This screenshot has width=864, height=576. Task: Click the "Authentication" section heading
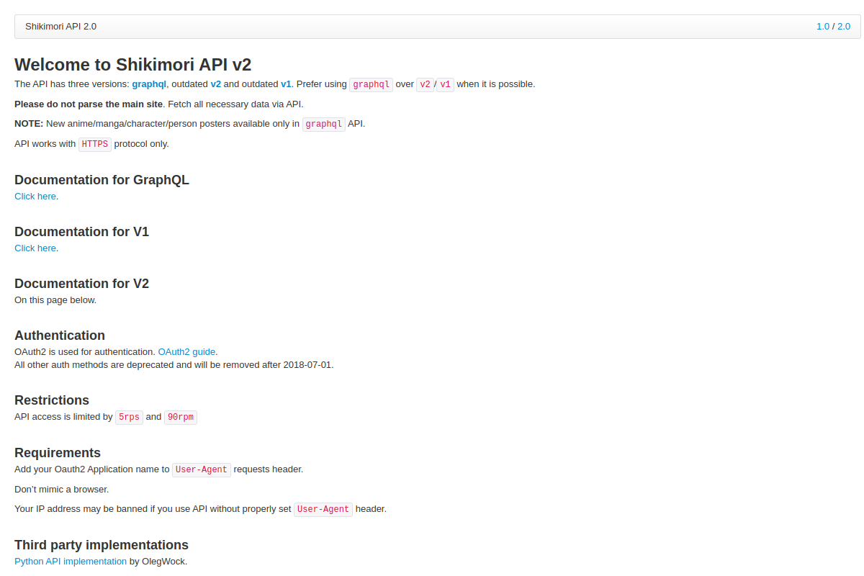60,336
